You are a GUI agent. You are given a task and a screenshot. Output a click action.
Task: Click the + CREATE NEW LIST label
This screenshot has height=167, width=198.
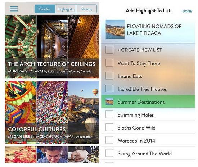[140, 50]
